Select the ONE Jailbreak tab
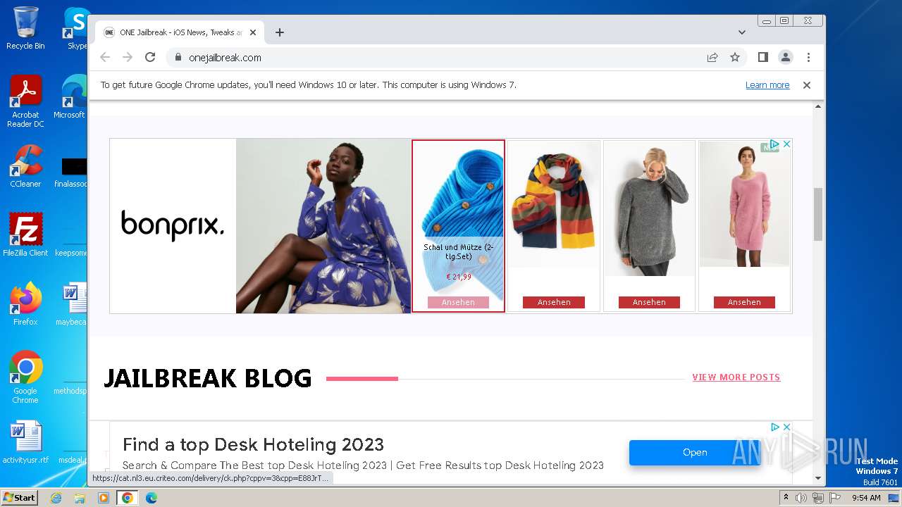 (x=180, y=32)
